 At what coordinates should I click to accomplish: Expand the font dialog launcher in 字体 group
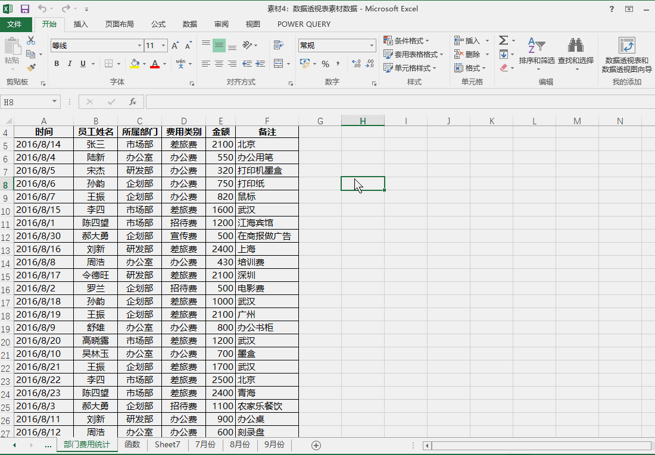pyautogui.click(x=192, y=83)
